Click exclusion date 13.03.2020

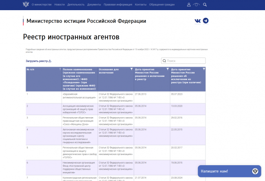pyautogui.click(x=177, y=106)
